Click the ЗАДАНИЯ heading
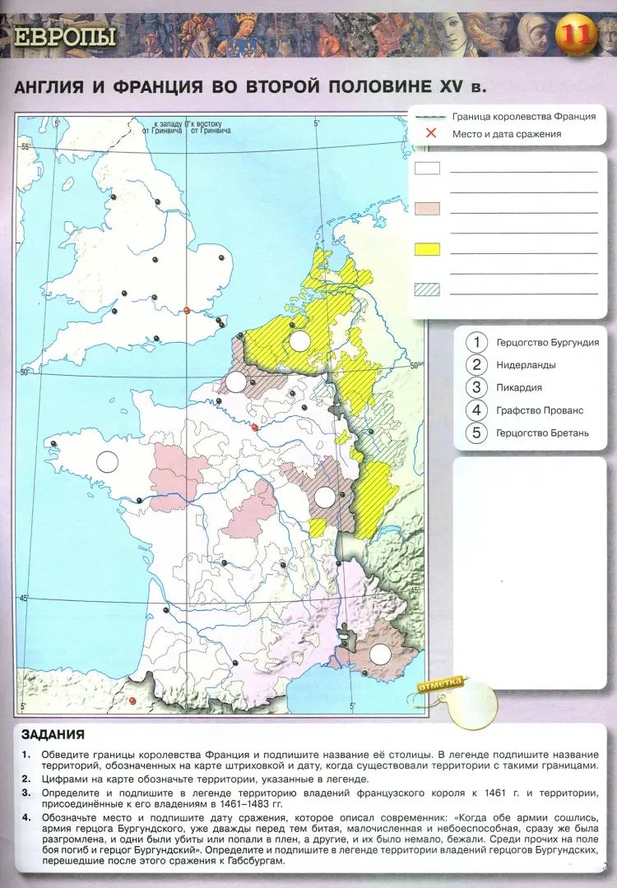Screen dimensions: 617x888 click(x=53, y=734)
